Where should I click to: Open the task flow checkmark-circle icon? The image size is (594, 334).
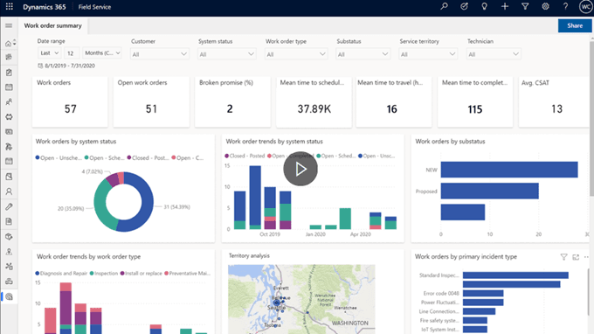tap(464, 6)
